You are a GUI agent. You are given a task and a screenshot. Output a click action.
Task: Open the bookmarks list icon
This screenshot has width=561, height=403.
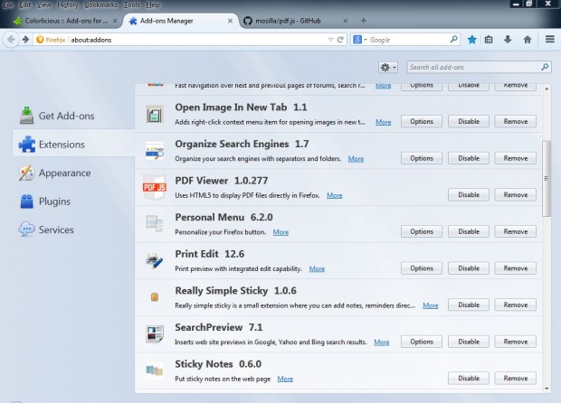489,39
